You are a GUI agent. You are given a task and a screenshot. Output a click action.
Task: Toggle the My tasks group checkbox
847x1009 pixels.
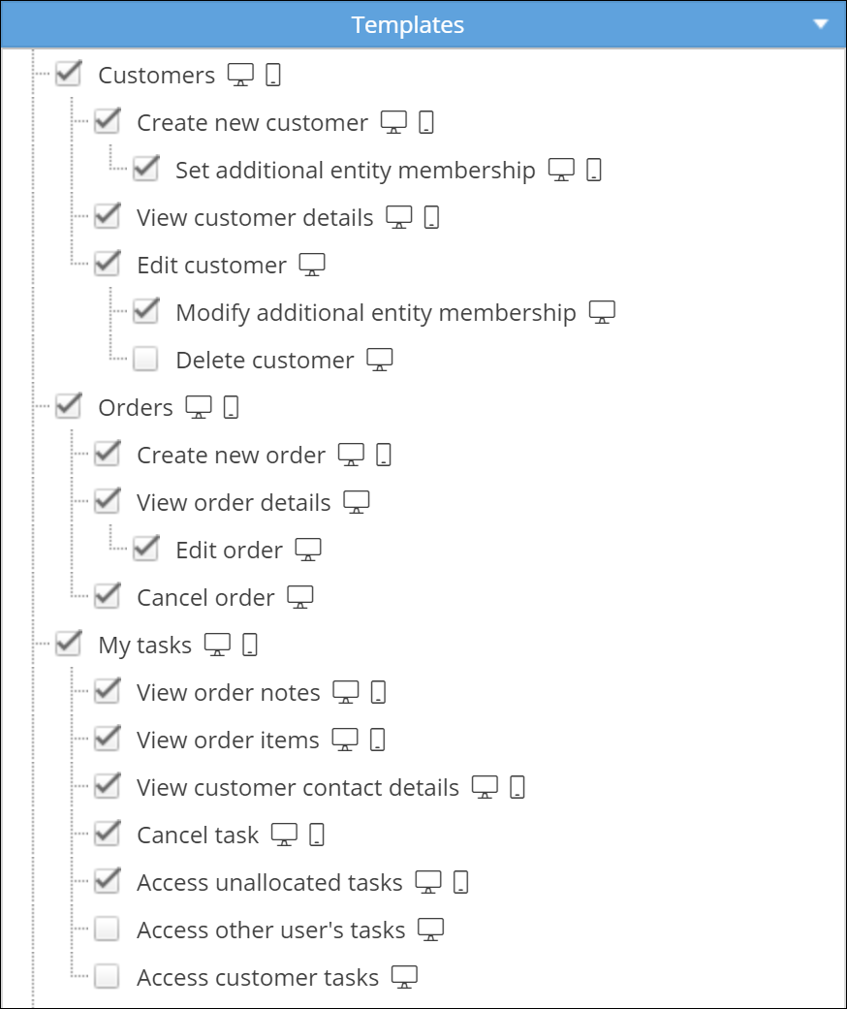(68, 645)
